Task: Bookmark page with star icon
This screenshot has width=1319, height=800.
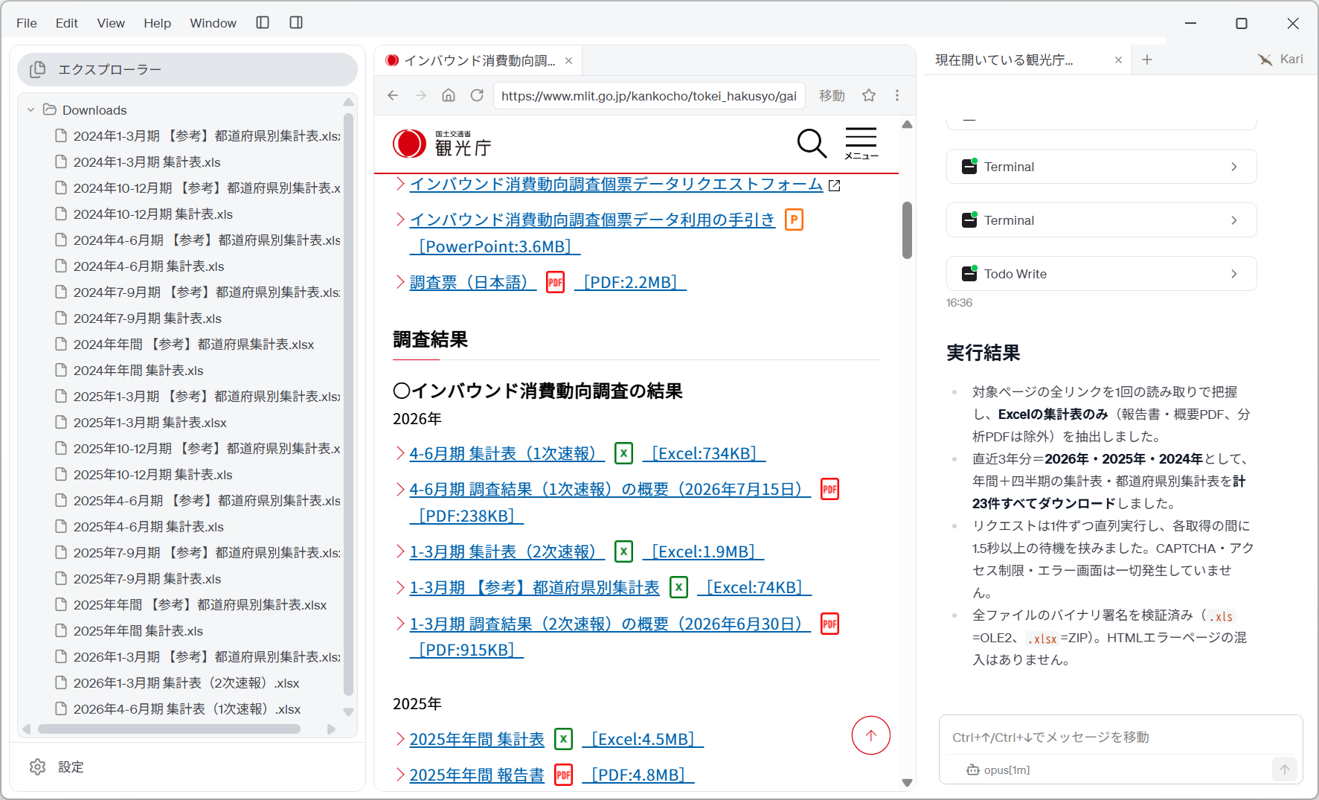Action: click(869, 95)
